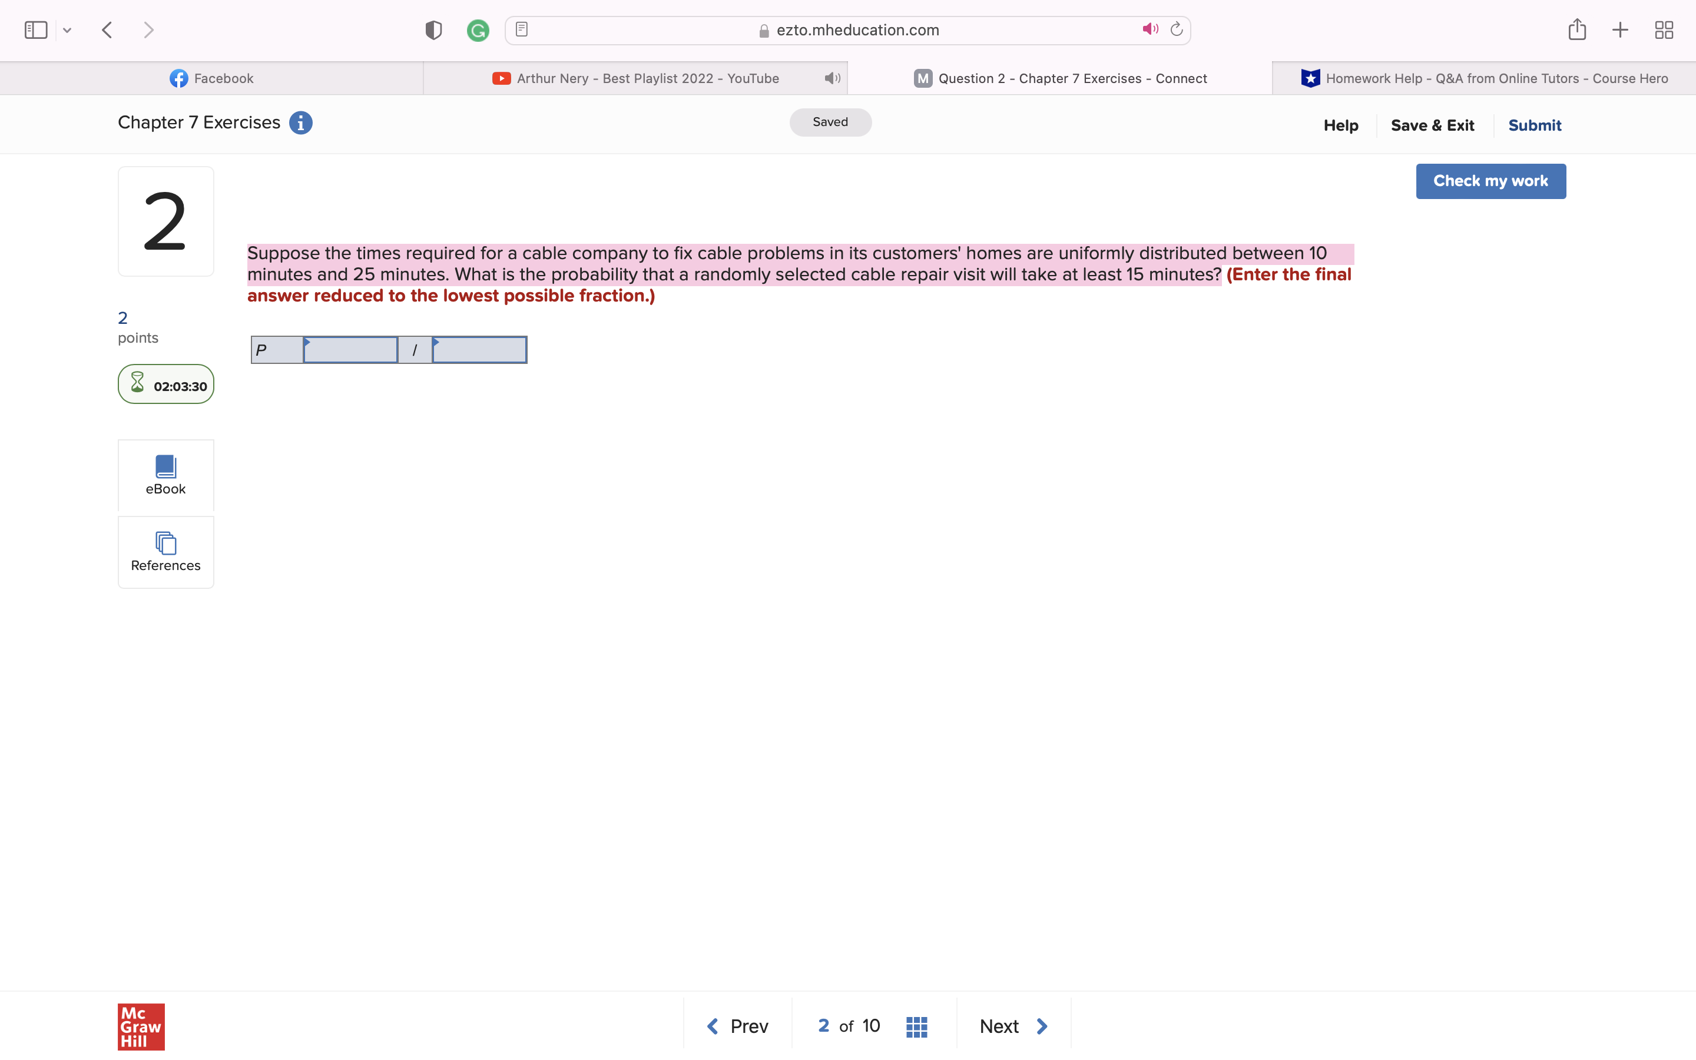Click the Prev chevron arrow
Screen dimensions: 1696x1060
[713, 1025]
